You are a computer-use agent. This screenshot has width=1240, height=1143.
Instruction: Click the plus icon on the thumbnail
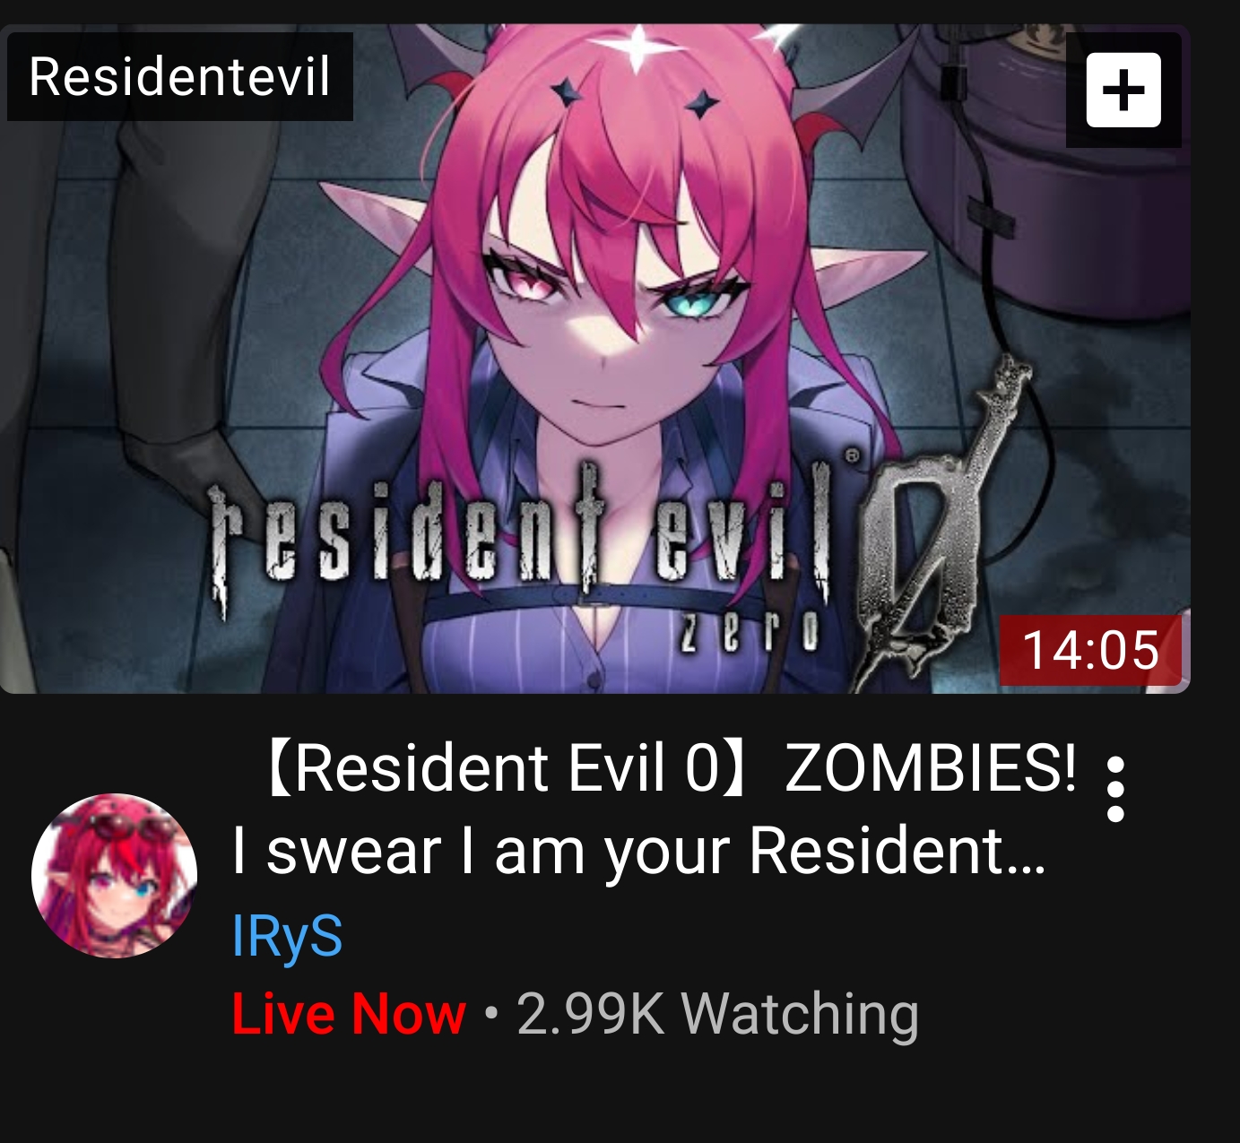tap(1123, 91)
